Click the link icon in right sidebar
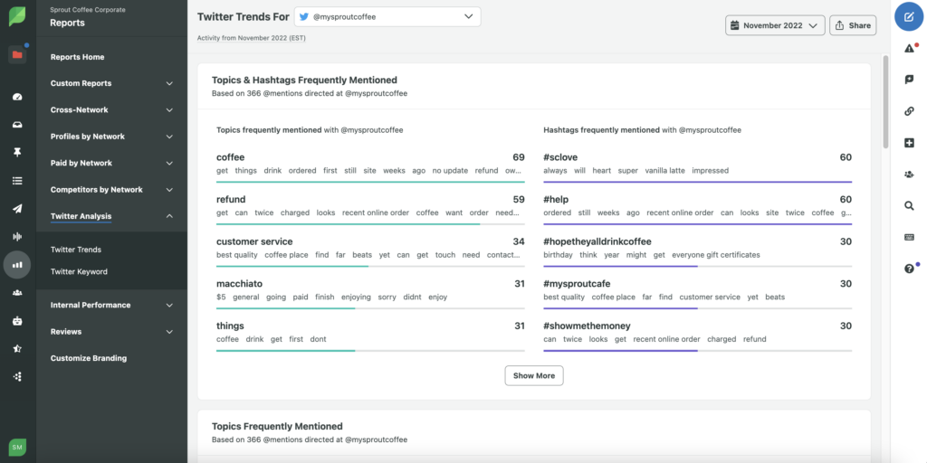The width and height of the screenshot is (927, 463). click(x=909, y=111)
